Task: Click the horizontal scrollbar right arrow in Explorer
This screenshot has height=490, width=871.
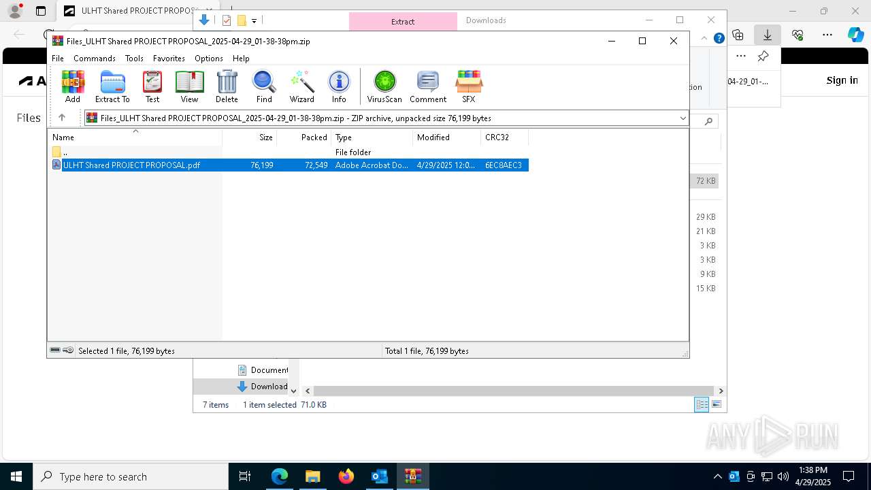Action: [721, 391]
